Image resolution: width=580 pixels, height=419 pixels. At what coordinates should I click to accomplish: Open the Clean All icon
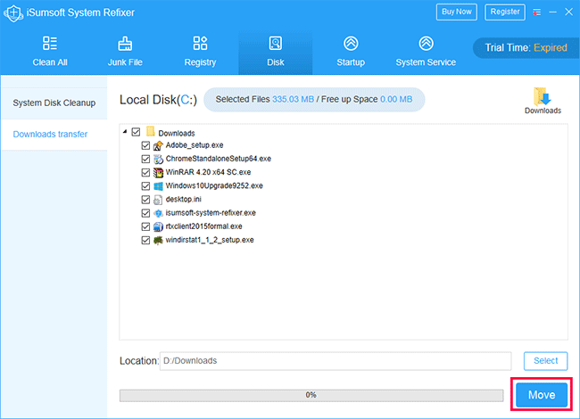(x=50, y=43)
